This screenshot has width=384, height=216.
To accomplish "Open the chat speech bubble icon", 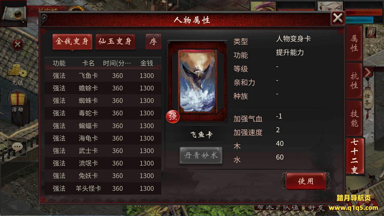I will click(17, 147).
